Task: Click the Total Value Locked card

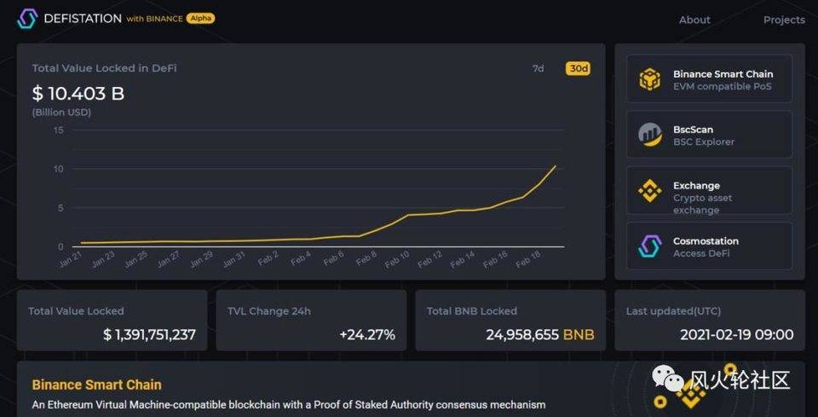Action: tap(112, 321)
